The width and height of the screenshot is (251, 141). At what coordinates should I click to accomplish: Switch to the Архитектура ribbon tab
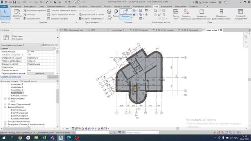point(15,7)
